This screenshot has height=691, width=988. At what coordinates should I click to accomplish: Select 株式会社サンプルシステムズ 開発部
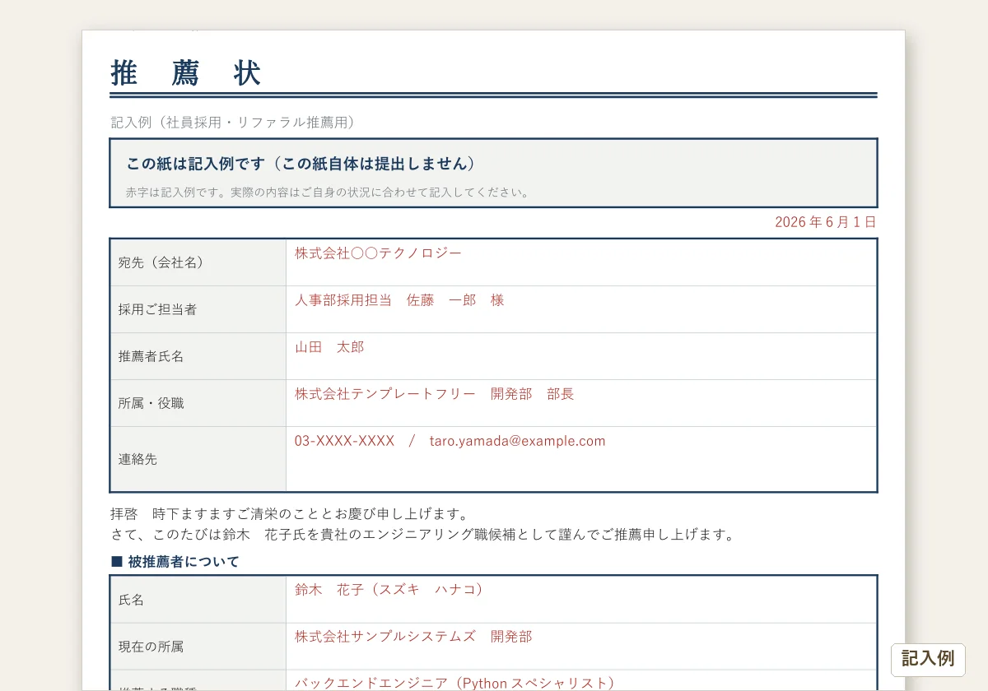click(413, 637)
